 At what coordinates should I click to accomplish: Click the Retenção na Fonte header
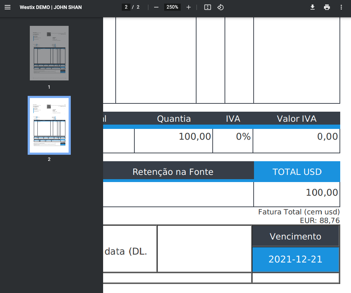pos(173,172)
